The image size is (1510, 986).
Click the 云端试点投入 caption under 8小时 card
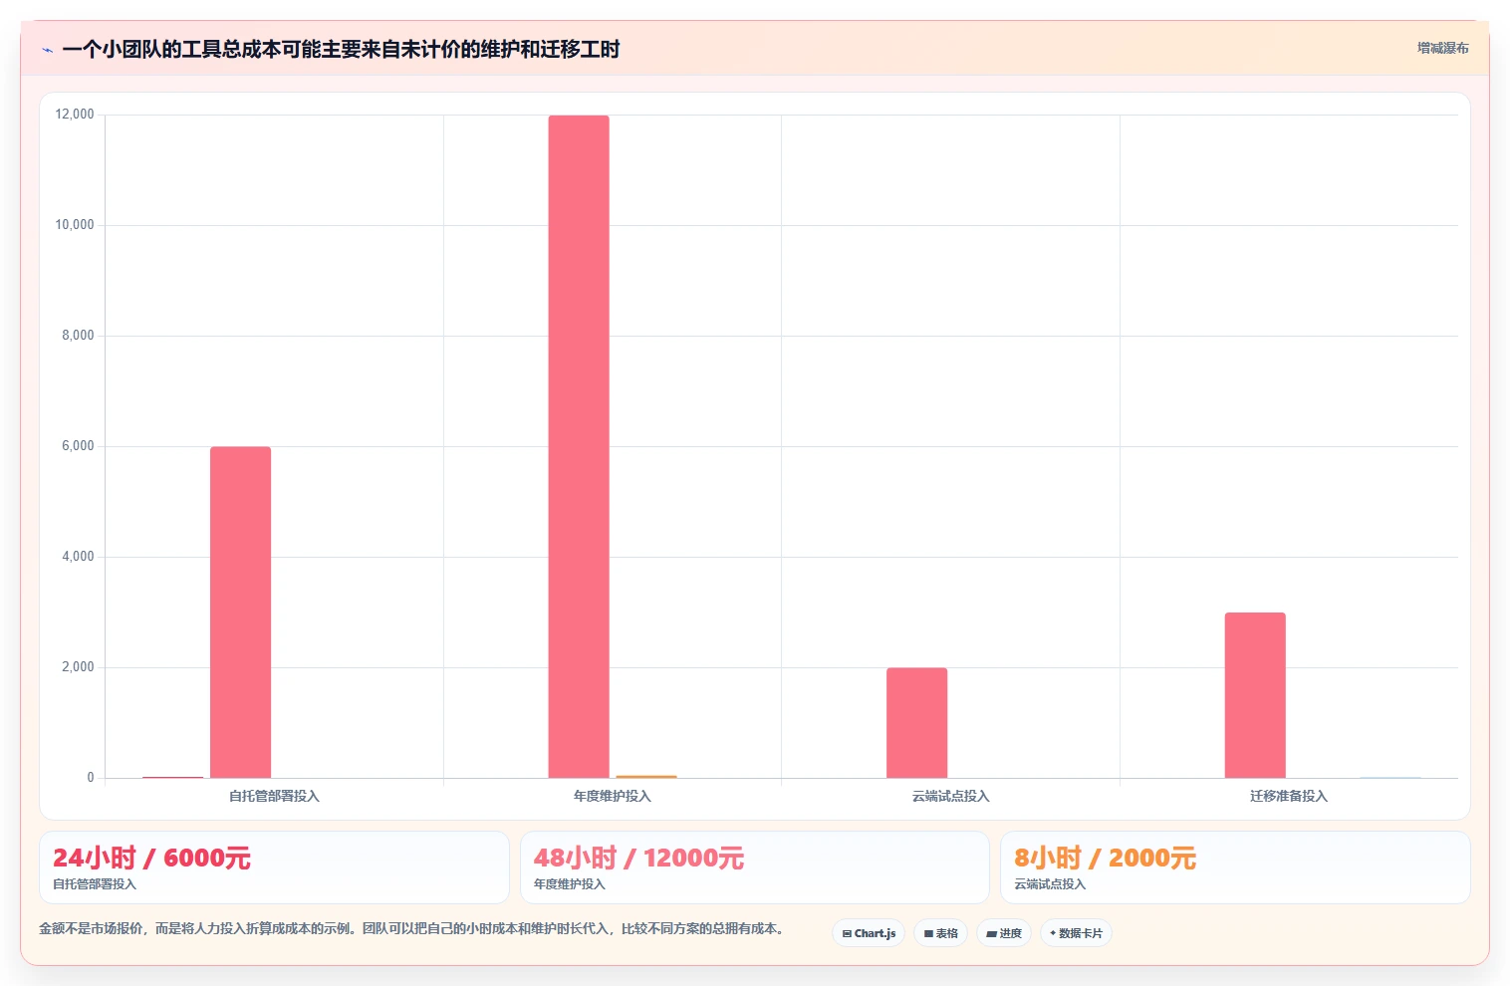[1050, 884]
